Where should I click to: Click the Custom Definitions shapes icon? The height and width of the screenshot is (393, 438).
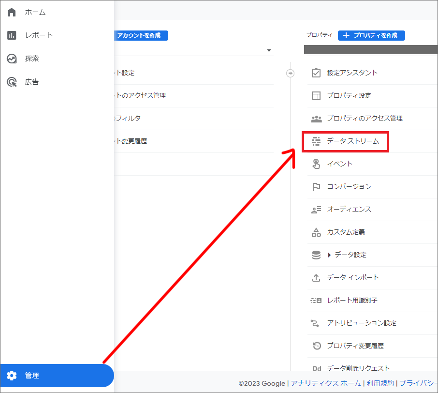coord(316,232)
